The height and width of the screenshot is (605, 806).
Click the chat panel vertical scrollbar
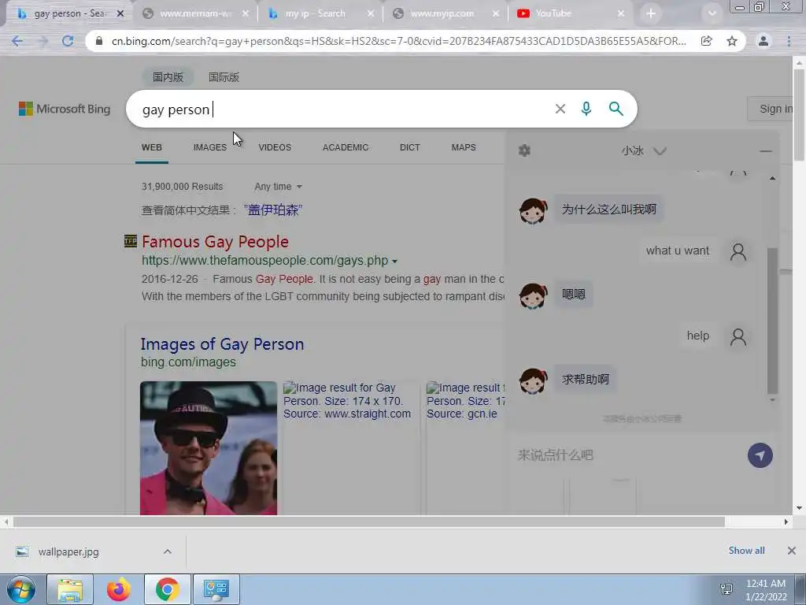tap(772, 321)
